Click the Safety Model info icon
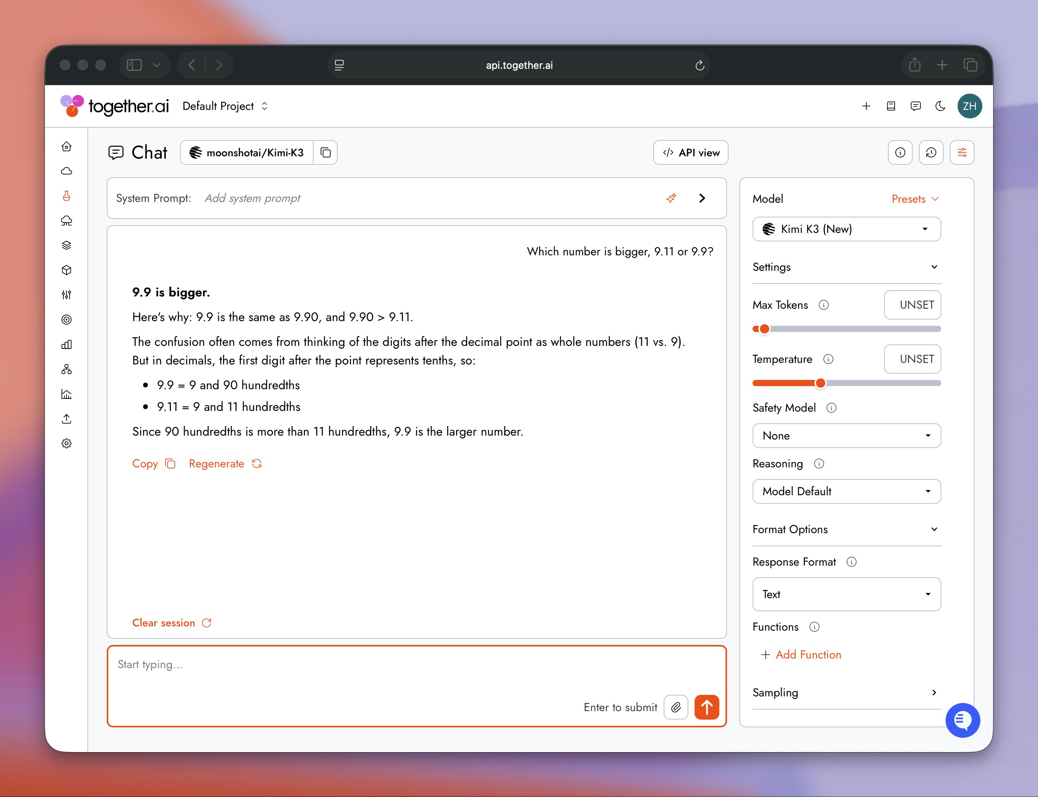The image size is (1038, 797). click(x=831, y=408)
